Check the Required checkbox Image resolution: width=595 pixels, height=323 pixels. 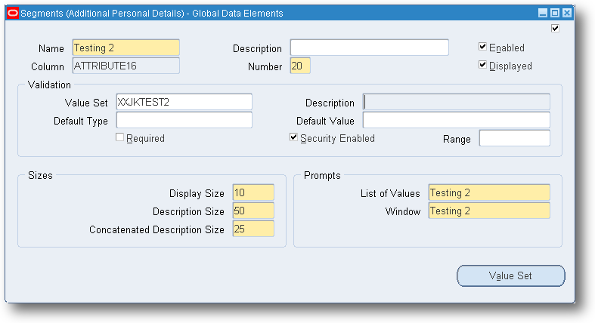pyautogui.click(x=120, y=137)
